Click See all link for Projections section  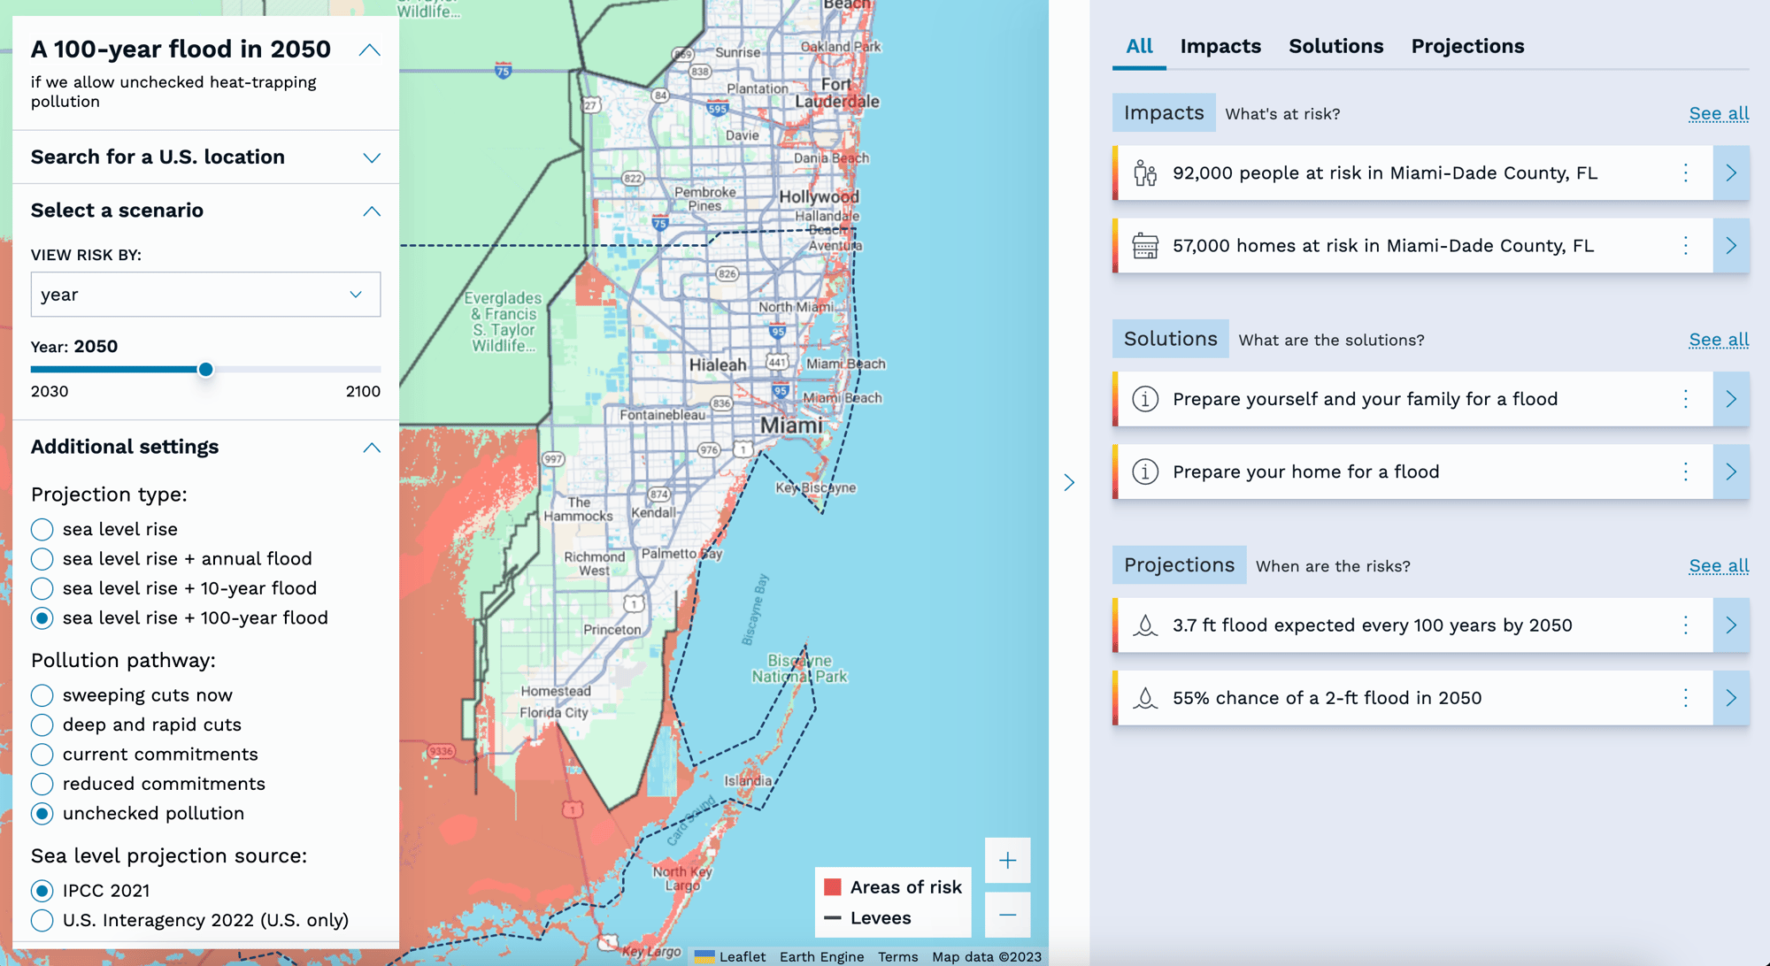point(1718,565)
